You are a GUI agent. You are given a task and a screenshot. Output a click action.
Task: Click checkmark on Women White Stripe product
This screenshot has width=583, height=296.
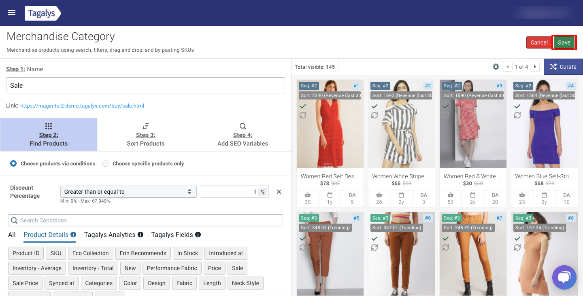pyautogui.click(x=374, y=106)
